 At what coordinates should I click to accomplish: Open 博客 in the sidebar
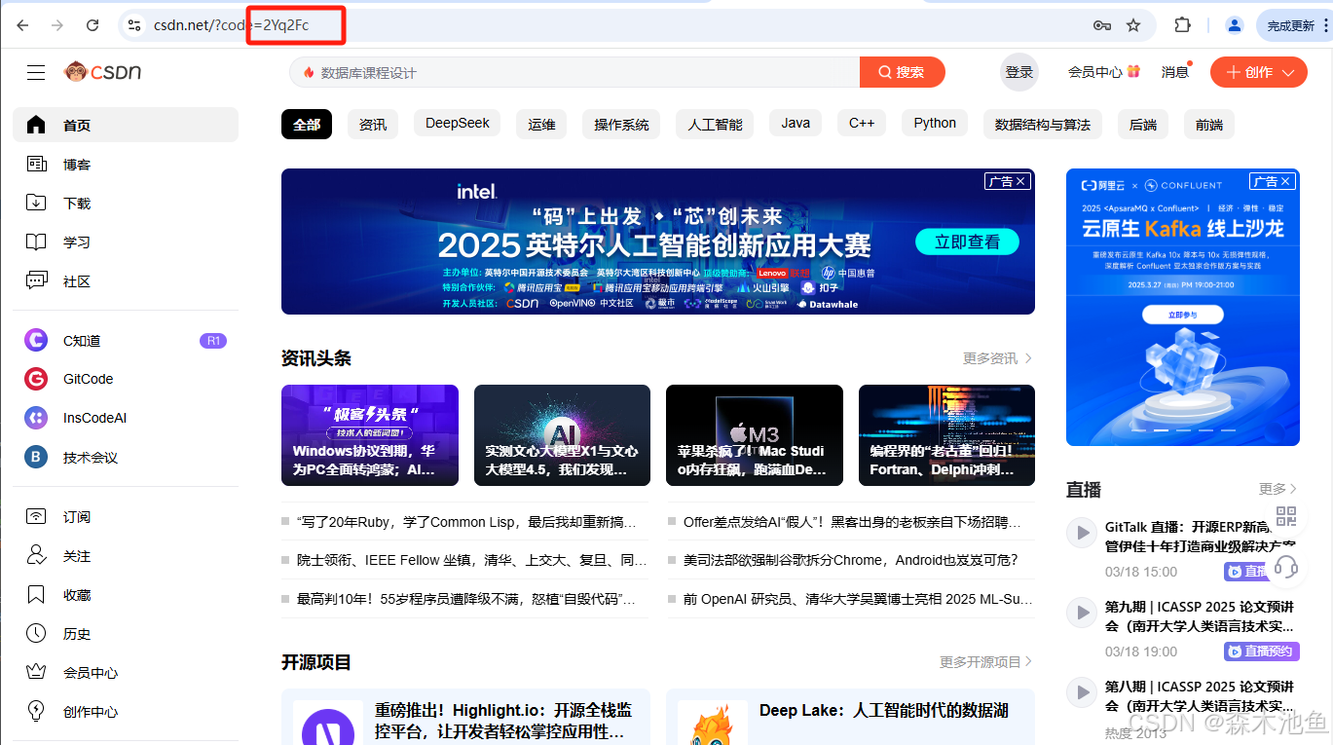[x=126, y=165]
